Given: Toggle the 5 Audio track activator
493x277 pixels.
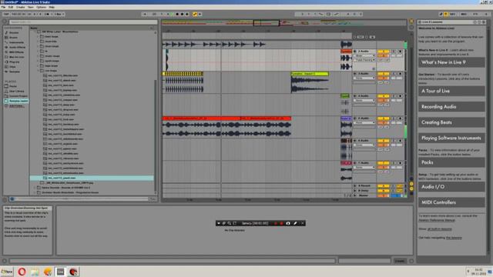Looking at the screenshot, I should (384, 118).
